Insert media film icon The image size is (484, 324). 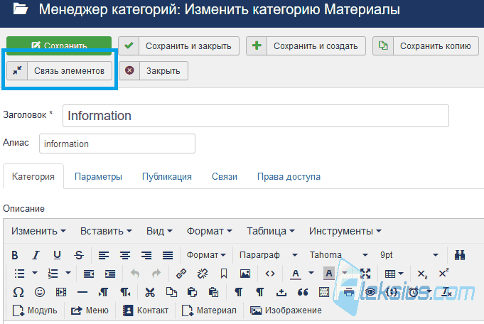61,292
